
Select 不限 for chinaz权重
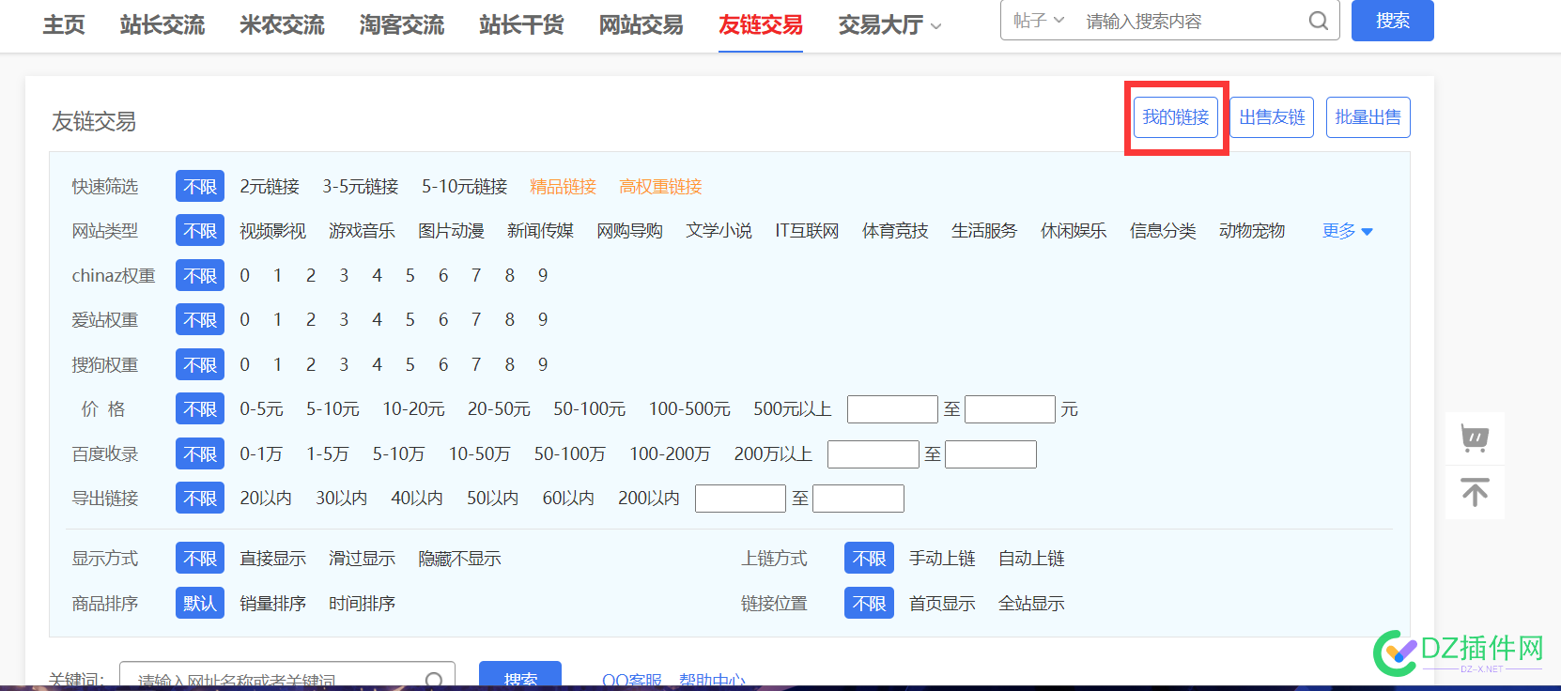click(200, 276)
